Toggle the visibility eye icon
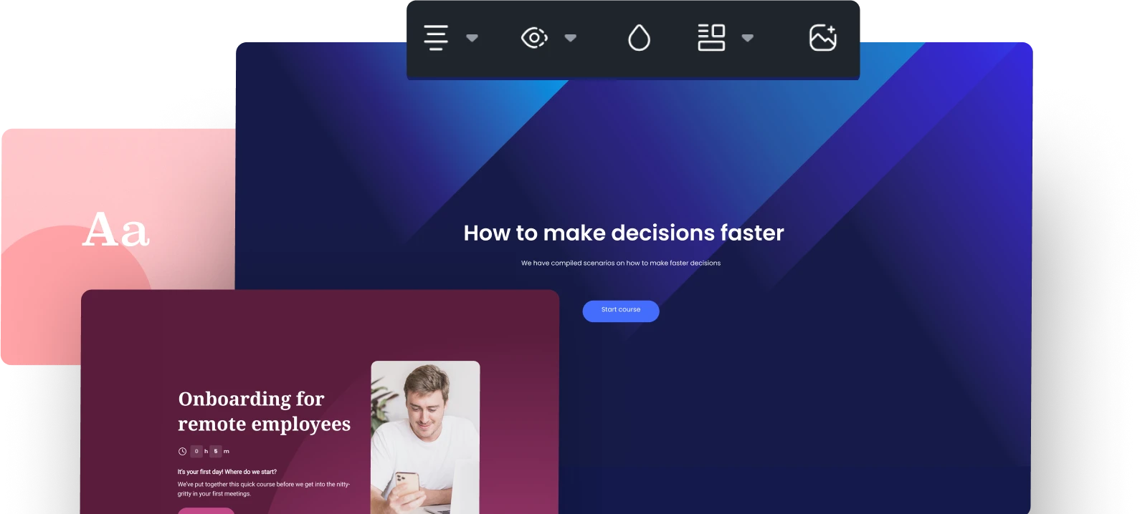This screenshot has width=1145, height=514. point(534,38)
